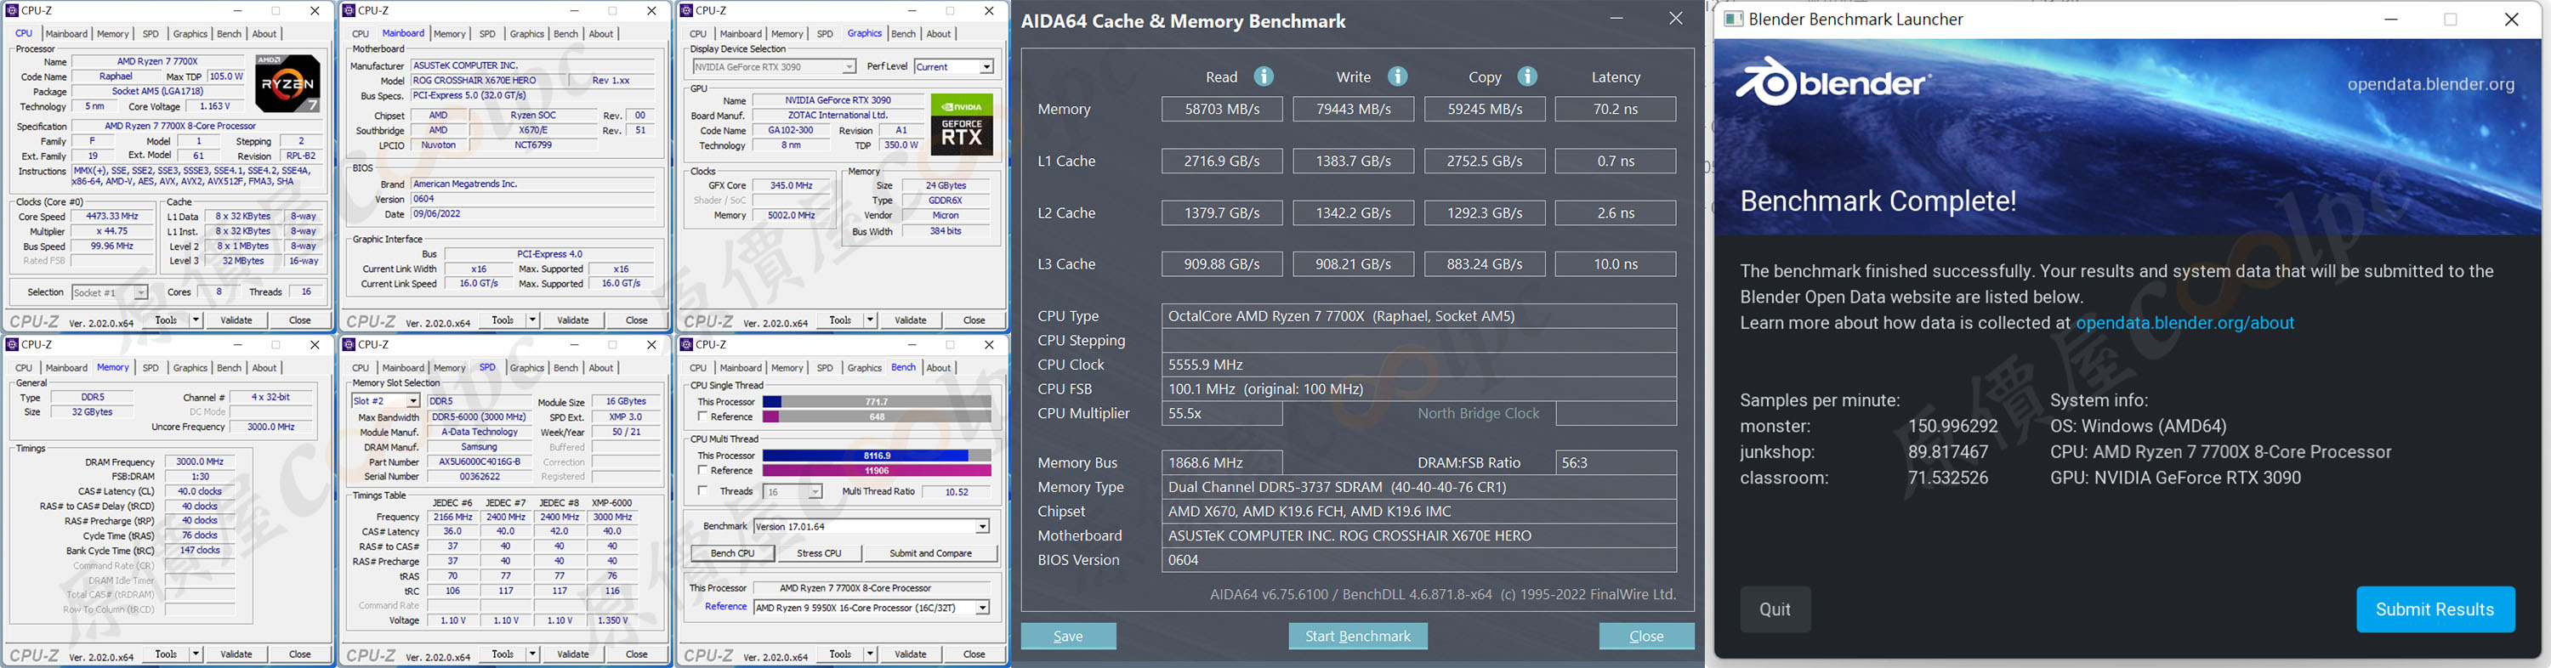Click the Stress CPU button
This screenshot has width=2551, height=668.
(x=819, y=553)
